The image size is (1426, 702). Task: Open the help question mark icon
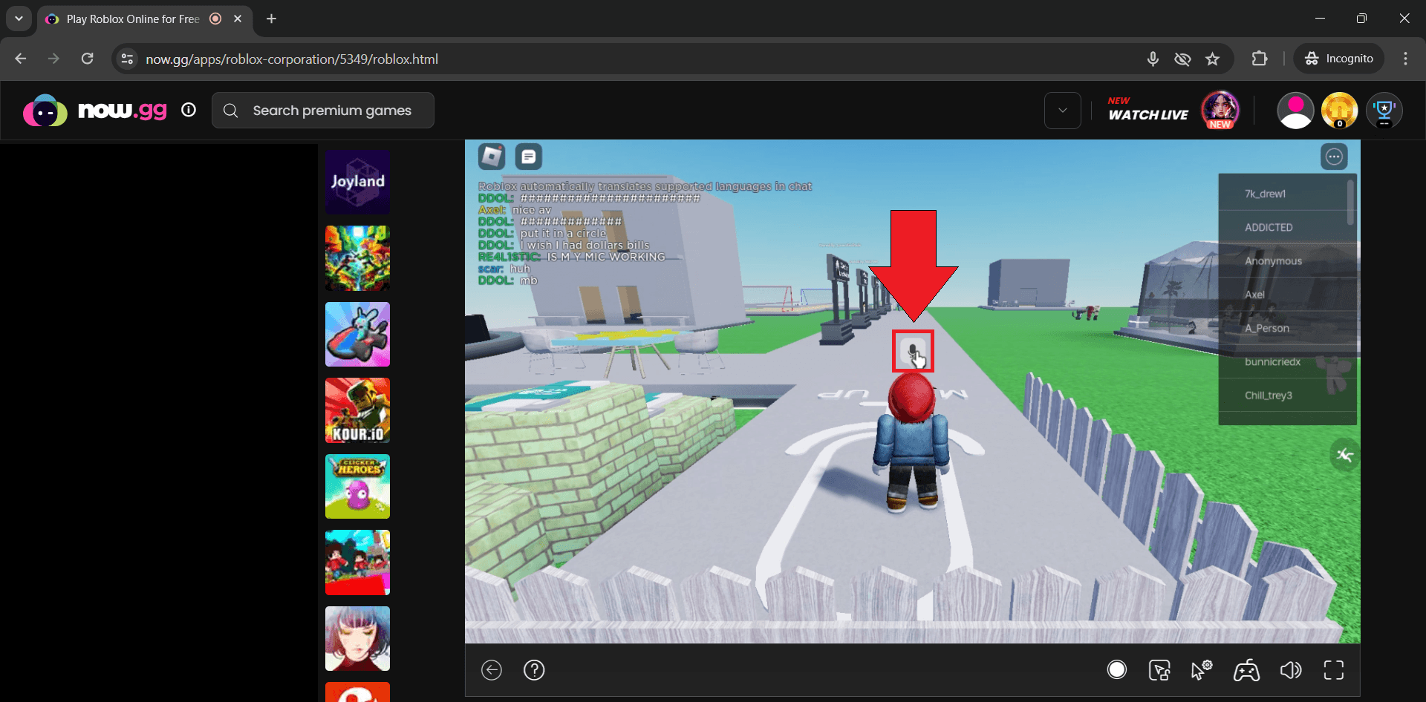coord(534,670)
